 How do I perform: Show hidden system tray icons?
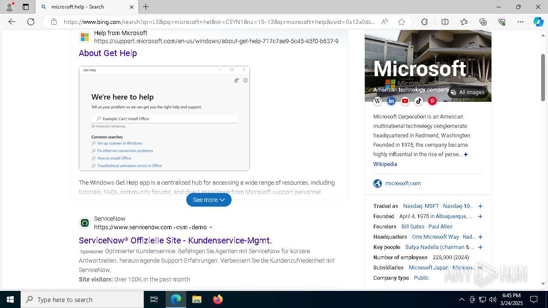pyautogui.click(x=462, y=299)
